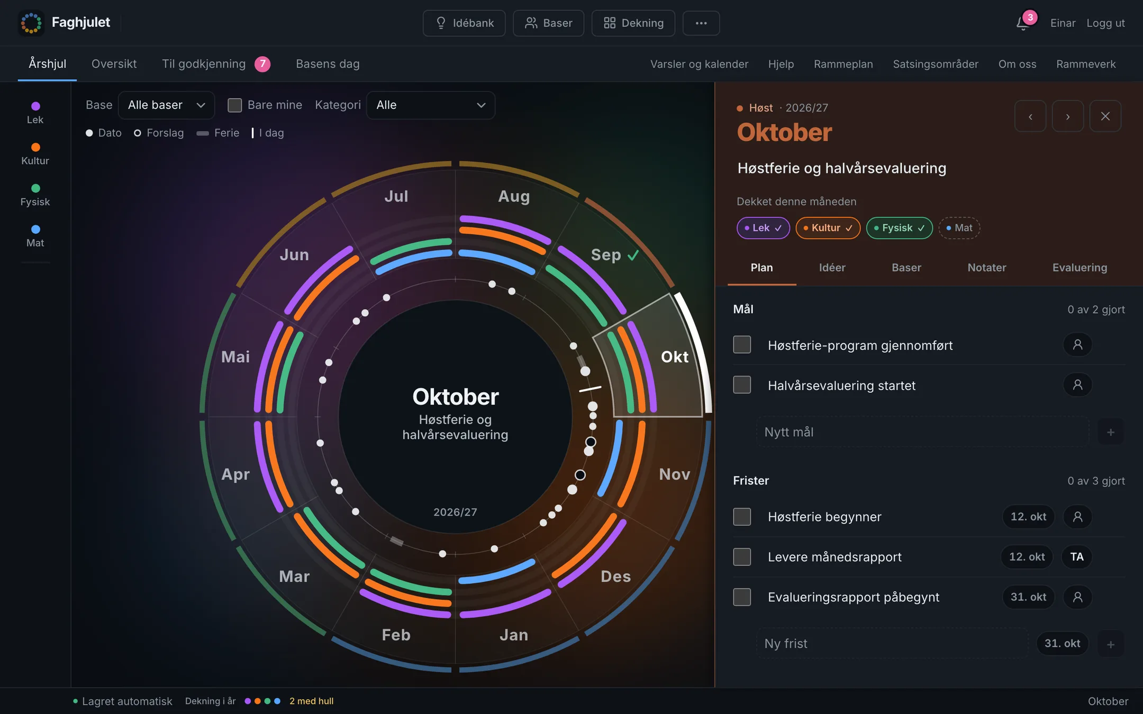Add new goal plus button
Viewport: 1143px width, 714px height.
[1110, 432]
